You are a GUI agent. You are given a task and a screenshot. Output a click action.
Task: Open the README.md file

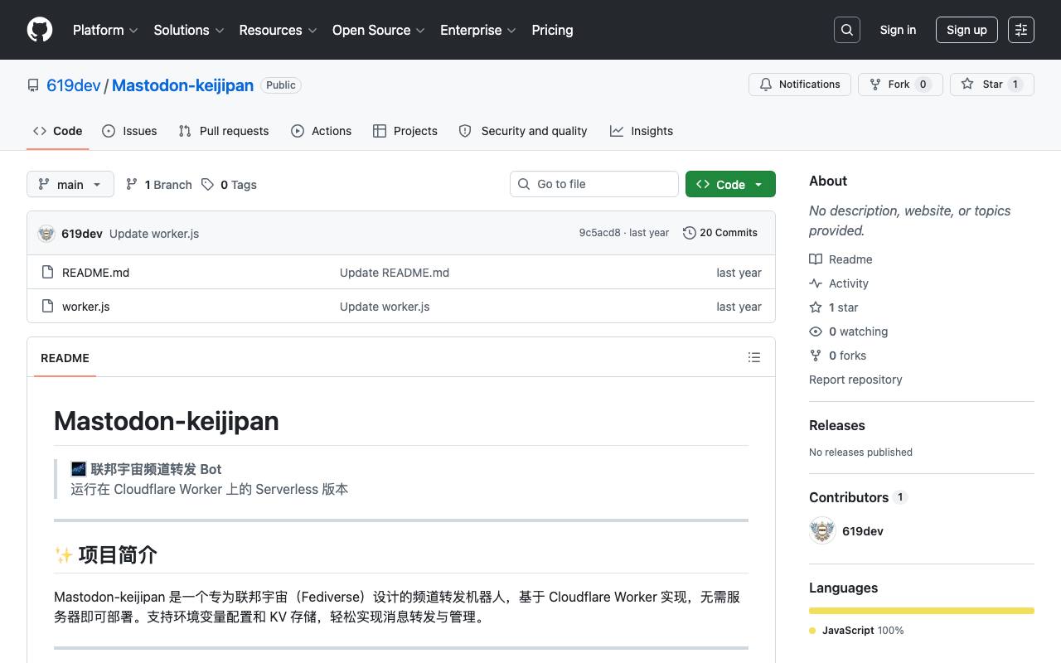(95, 273)
